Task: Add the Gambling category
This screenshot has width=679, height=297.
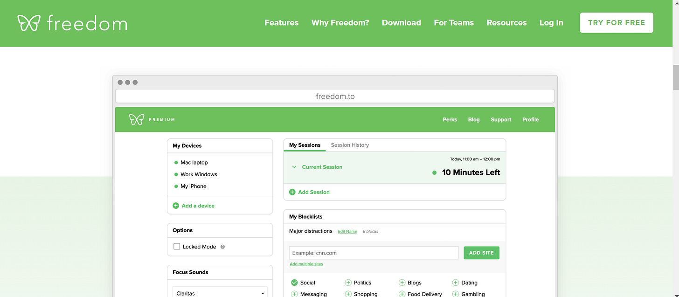Action: point(456,294)
